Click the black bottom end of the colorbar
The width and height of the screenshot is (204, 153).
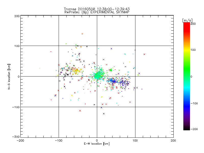(x=187, y=129)
